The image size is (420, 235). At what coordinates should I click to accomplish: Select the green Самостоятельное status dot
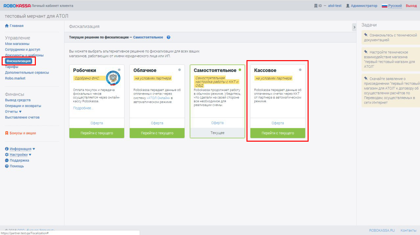pyautogui.click(x=240, y=70)
